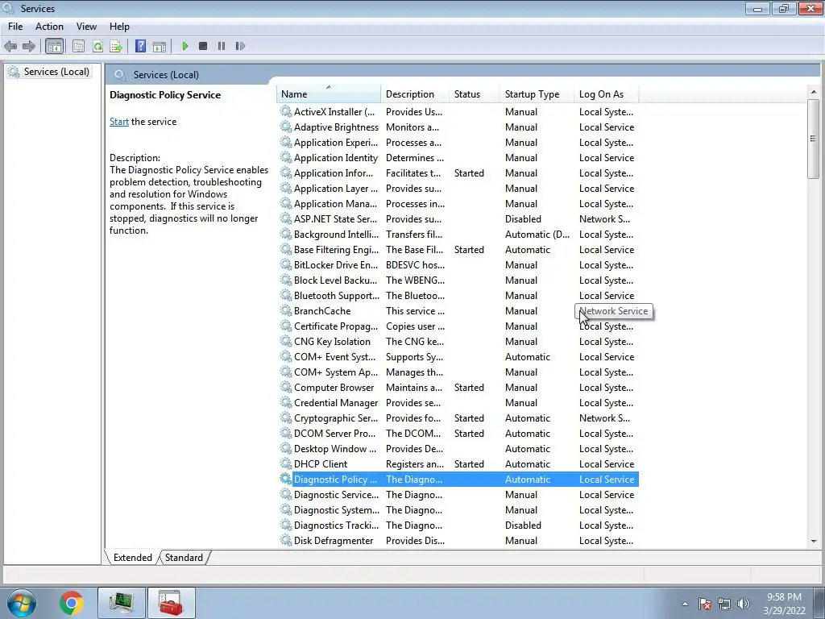Click the green Start Service icon
Image resolution: width=825 pixels, height=619 pixels.
point(184,46)
